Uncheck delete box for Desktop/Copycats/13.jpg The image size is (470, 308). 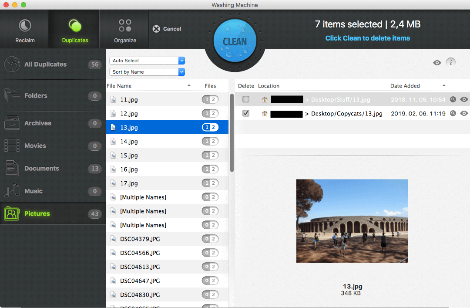(x=246, y=114)
